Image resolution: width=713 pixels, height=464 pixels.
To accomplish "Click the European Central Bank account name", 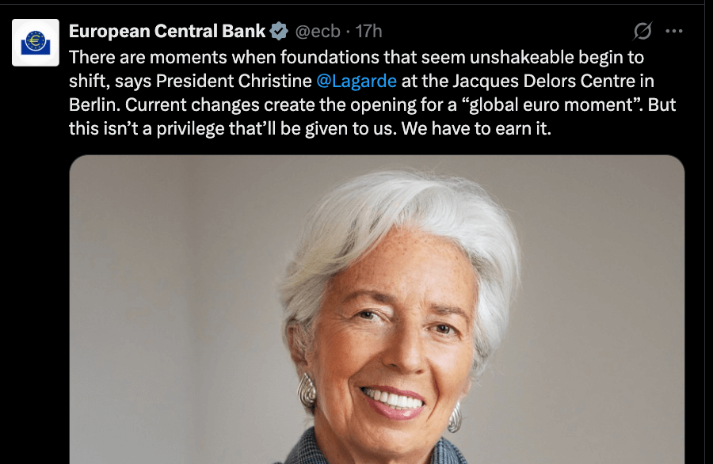I will click(x=167, y=32).
